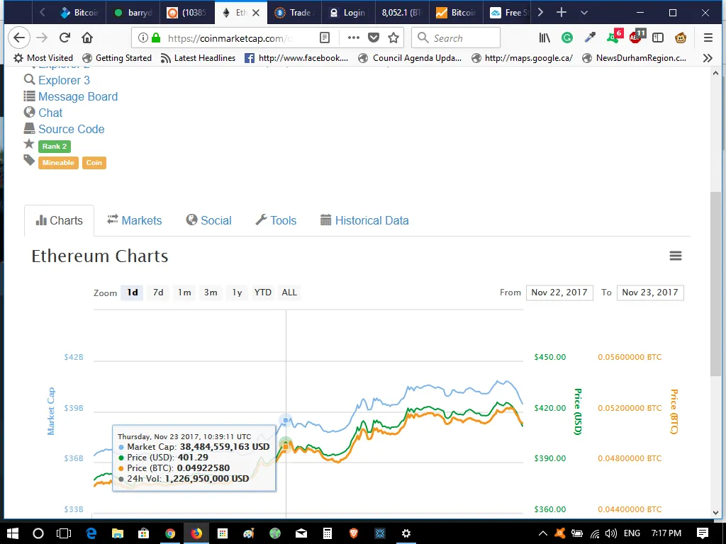726x544 pixels.
Task: Click the Mineable tag
Action: click(x=58, y=163)
